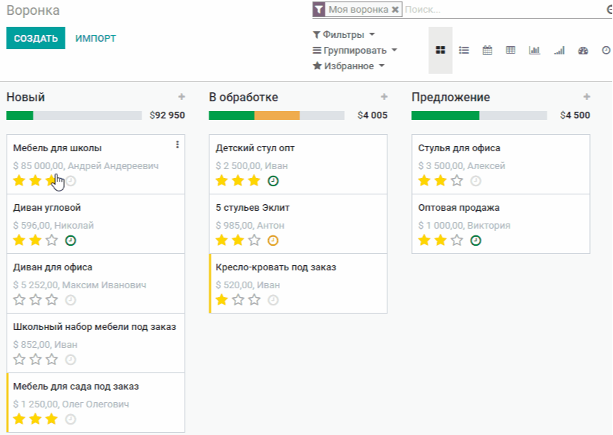Image resolution: width=613 pixels, height=435 pixels.
Task: Open the dashboard view
Action: [583, 51]
